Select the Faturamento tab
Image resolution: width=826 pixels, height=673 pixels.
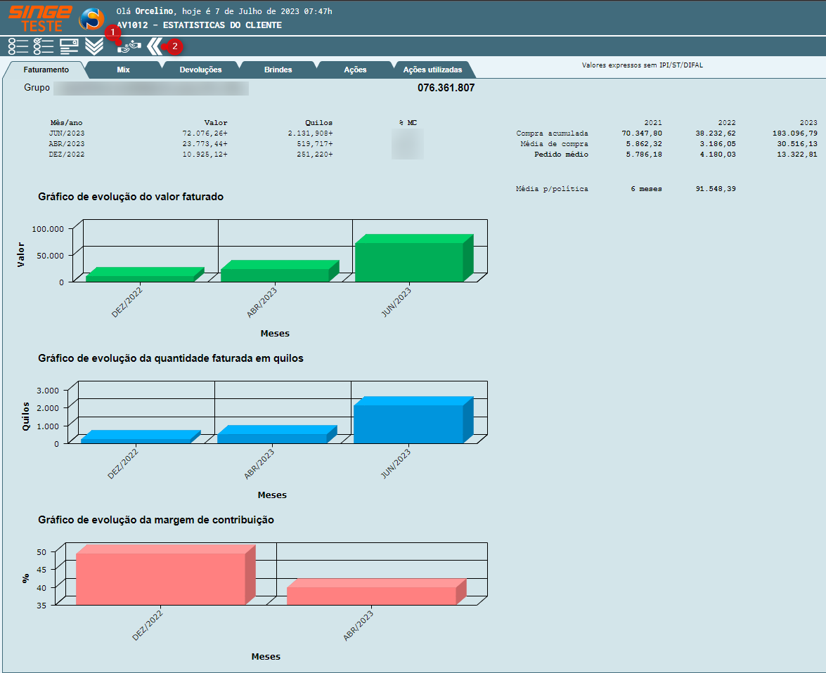46,70
